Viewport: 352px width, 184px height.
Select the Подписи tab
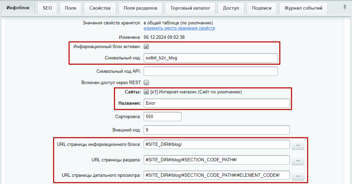[262, 8]
